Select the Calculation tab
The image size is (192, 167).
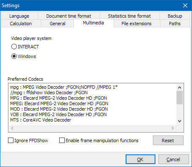click(21, 24)
